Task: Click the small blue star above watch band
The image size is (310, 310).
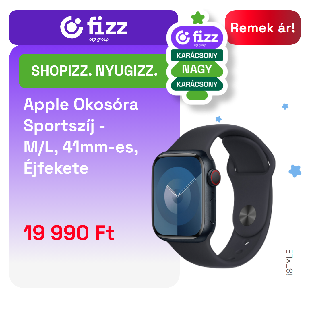Action: [218, 119]
